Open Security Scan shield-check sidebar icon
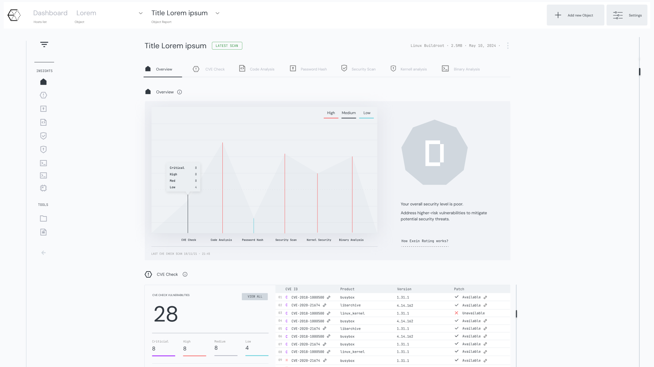This screenshot has height=367, width=654. tap(43, 136)
